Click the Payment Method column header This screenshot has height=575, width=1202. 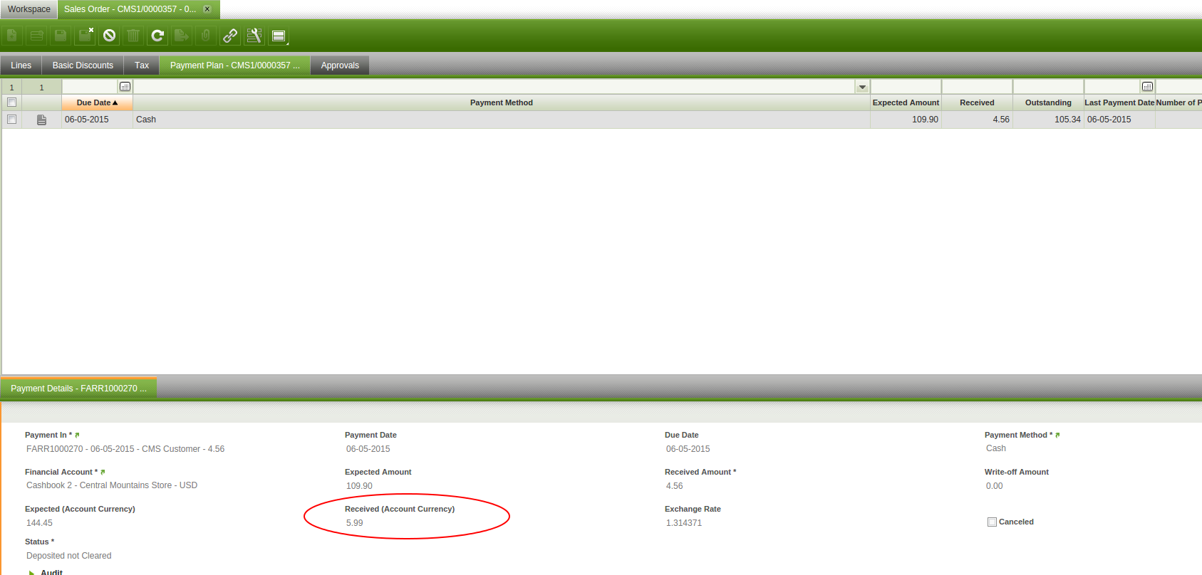(x=502, y=102)
